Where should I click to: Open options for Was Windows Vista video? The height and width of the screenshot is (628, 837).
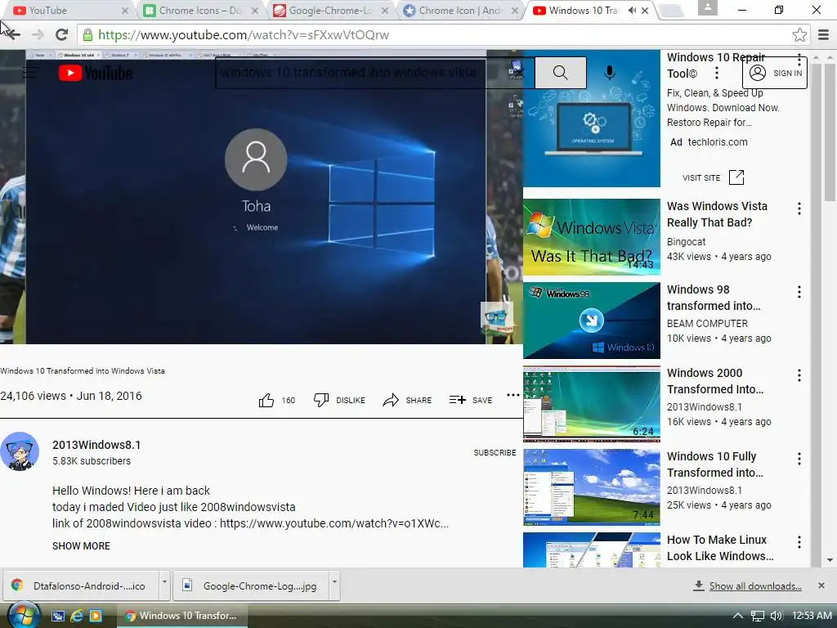click(799, 209)
